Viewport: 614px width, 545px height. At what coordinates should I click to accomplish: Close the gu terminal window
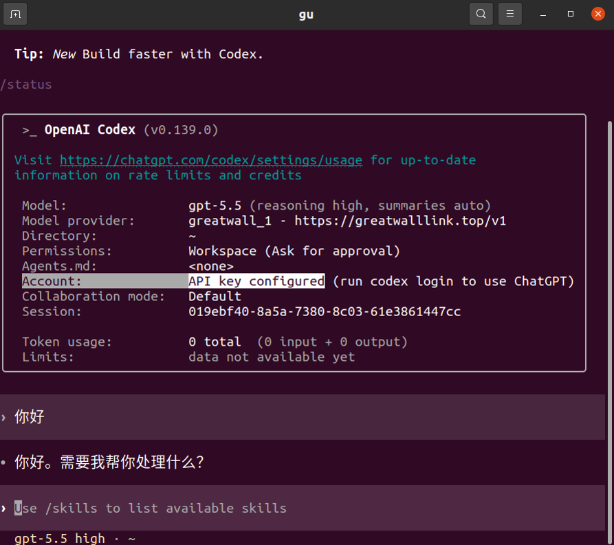coord(598,14)
